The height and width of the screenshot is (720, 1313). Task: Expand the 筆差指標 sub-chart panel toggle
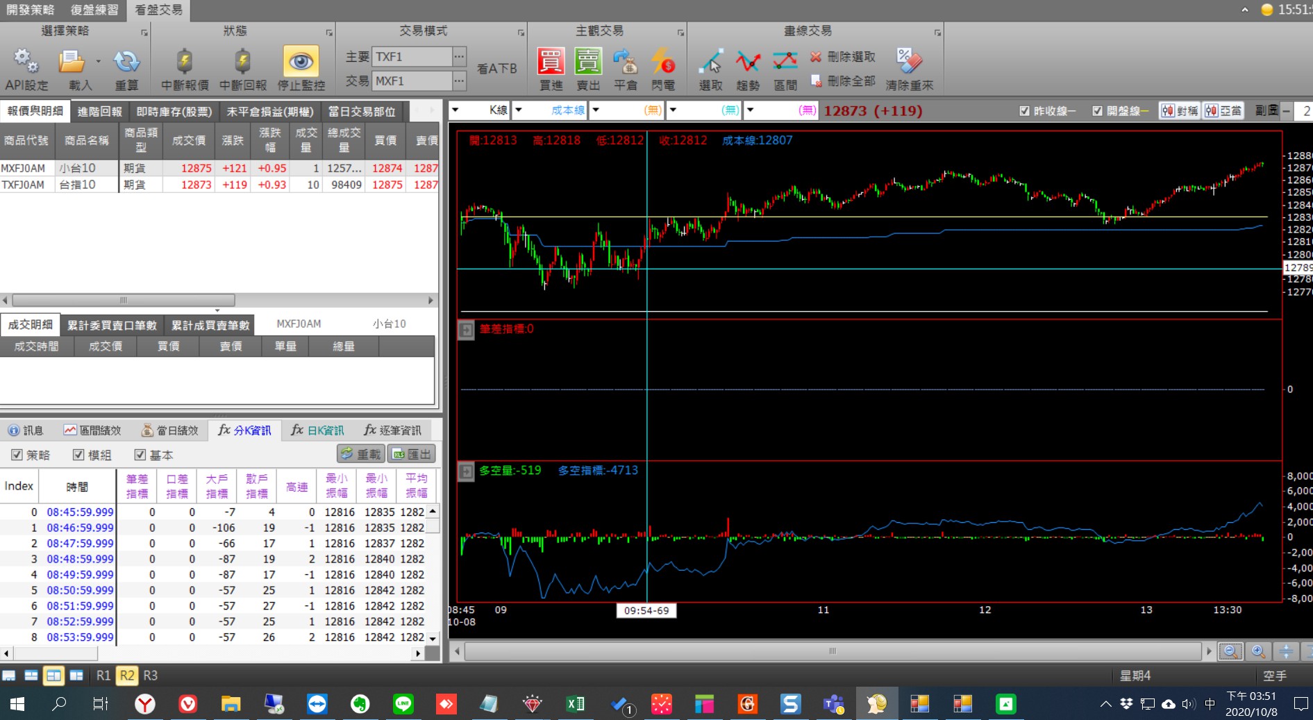click(466, 330)
